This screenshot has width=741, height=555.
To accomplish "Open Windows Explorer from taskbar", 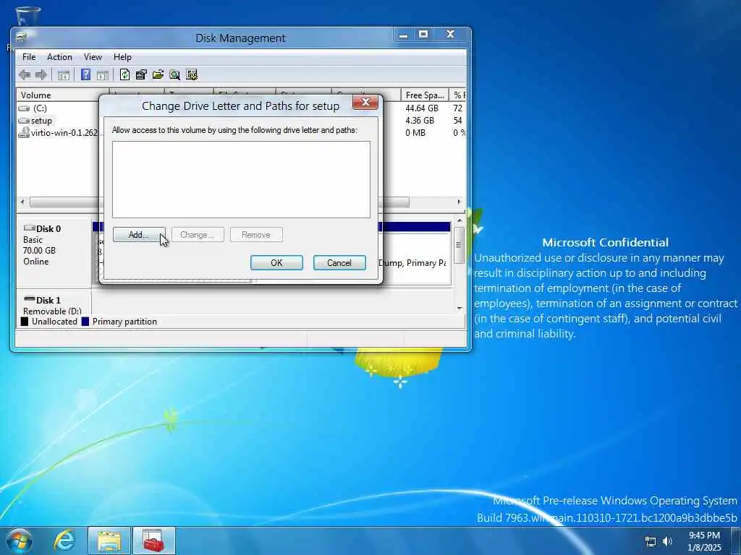I will [109, 541].
